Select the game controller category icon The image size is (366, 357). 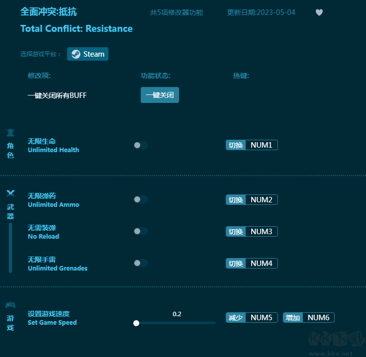click(10, 305)
